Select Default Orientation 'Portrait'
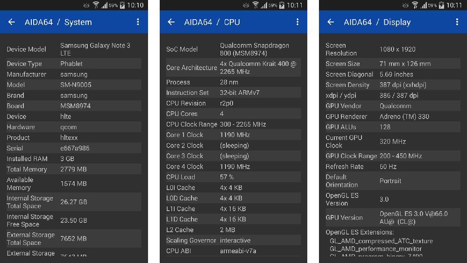The width and height of the screenshot is (467, 263). [390, 181]
